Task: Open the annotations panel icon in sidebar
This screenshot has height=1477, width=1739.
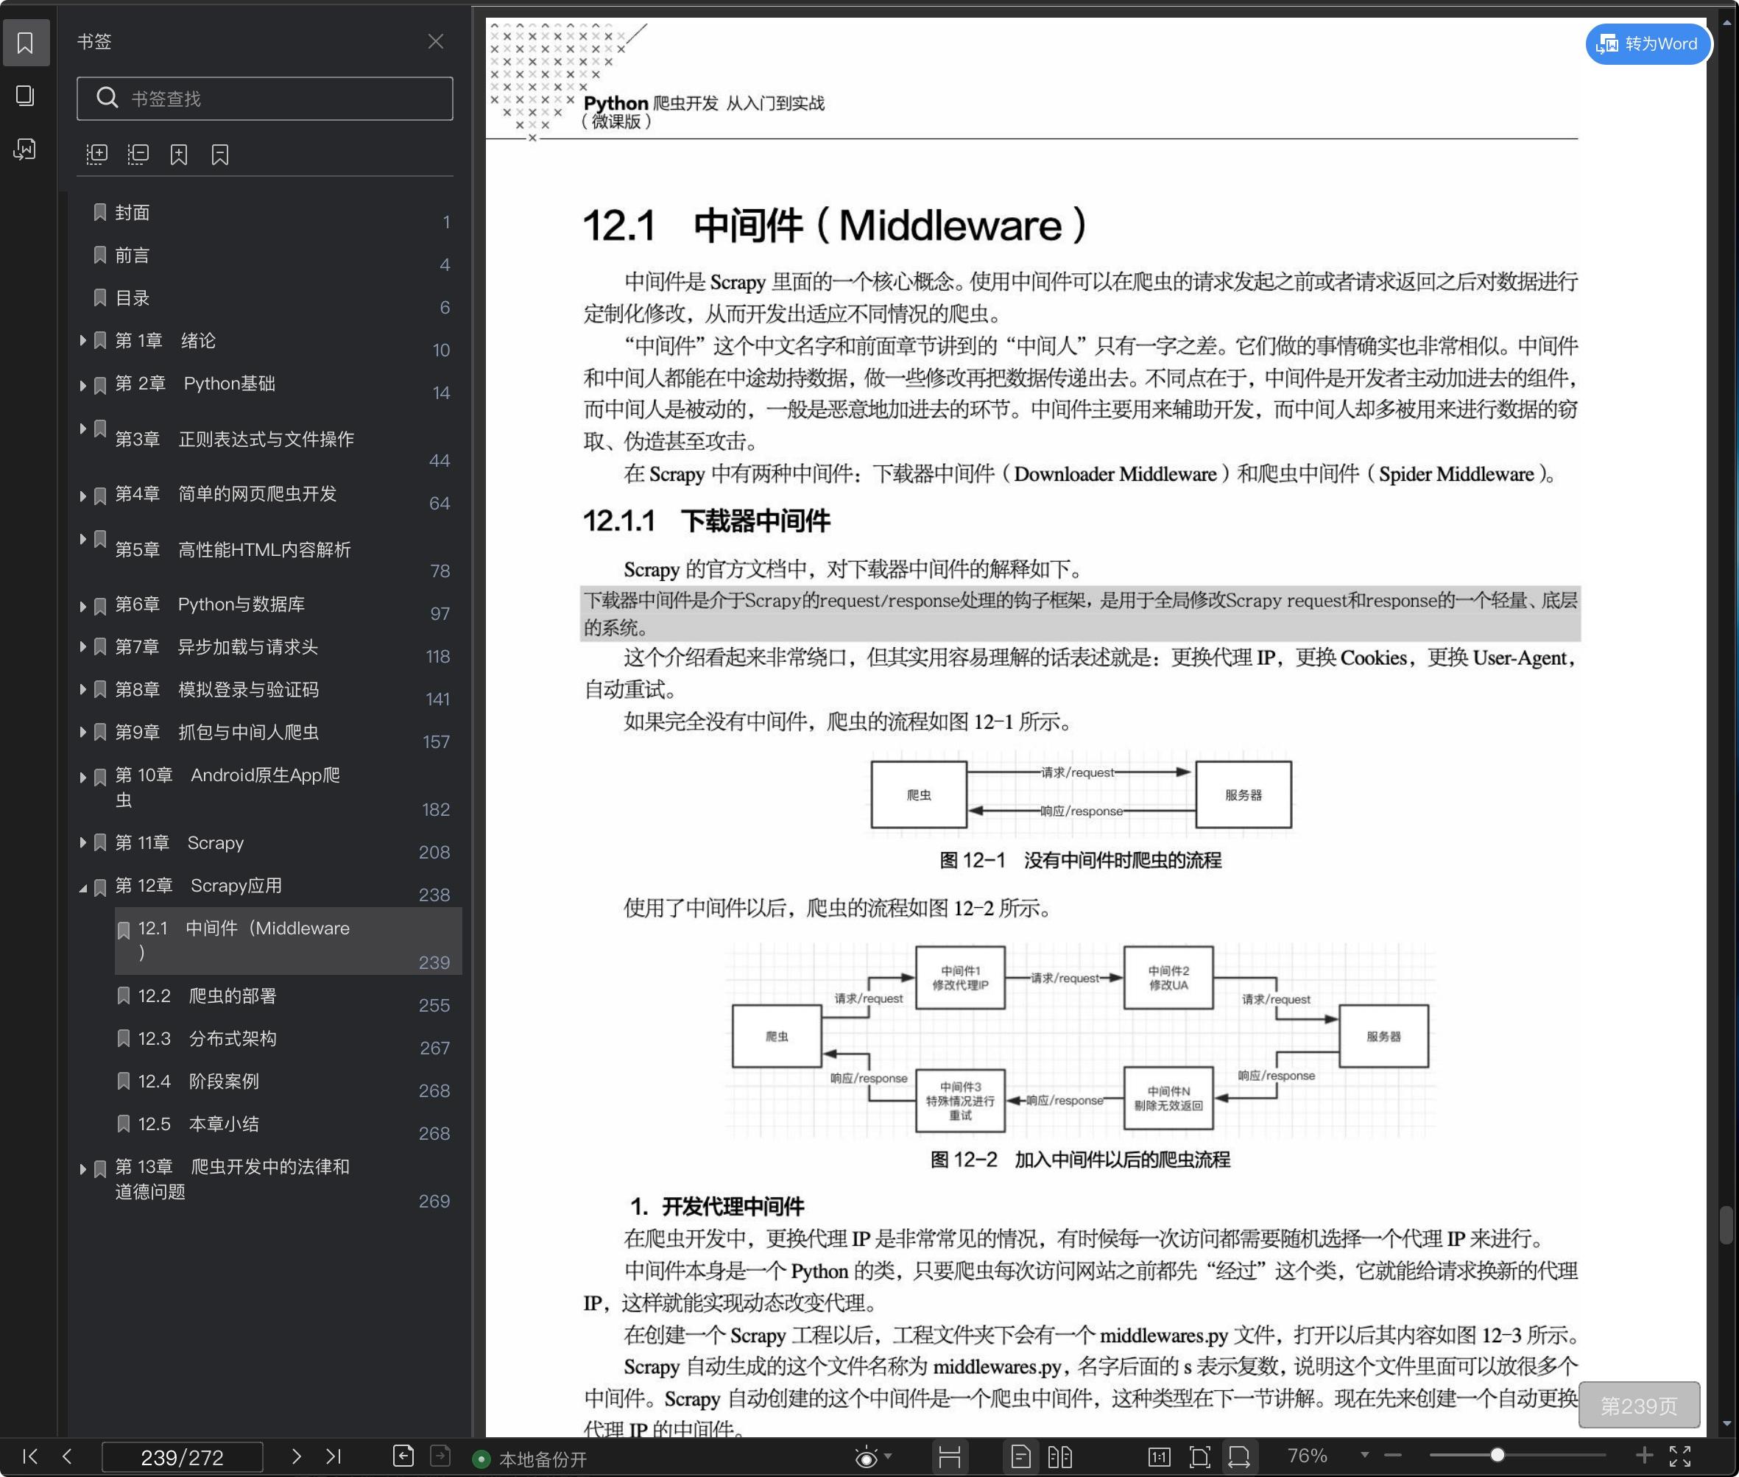Action: (x=25, y=149)
